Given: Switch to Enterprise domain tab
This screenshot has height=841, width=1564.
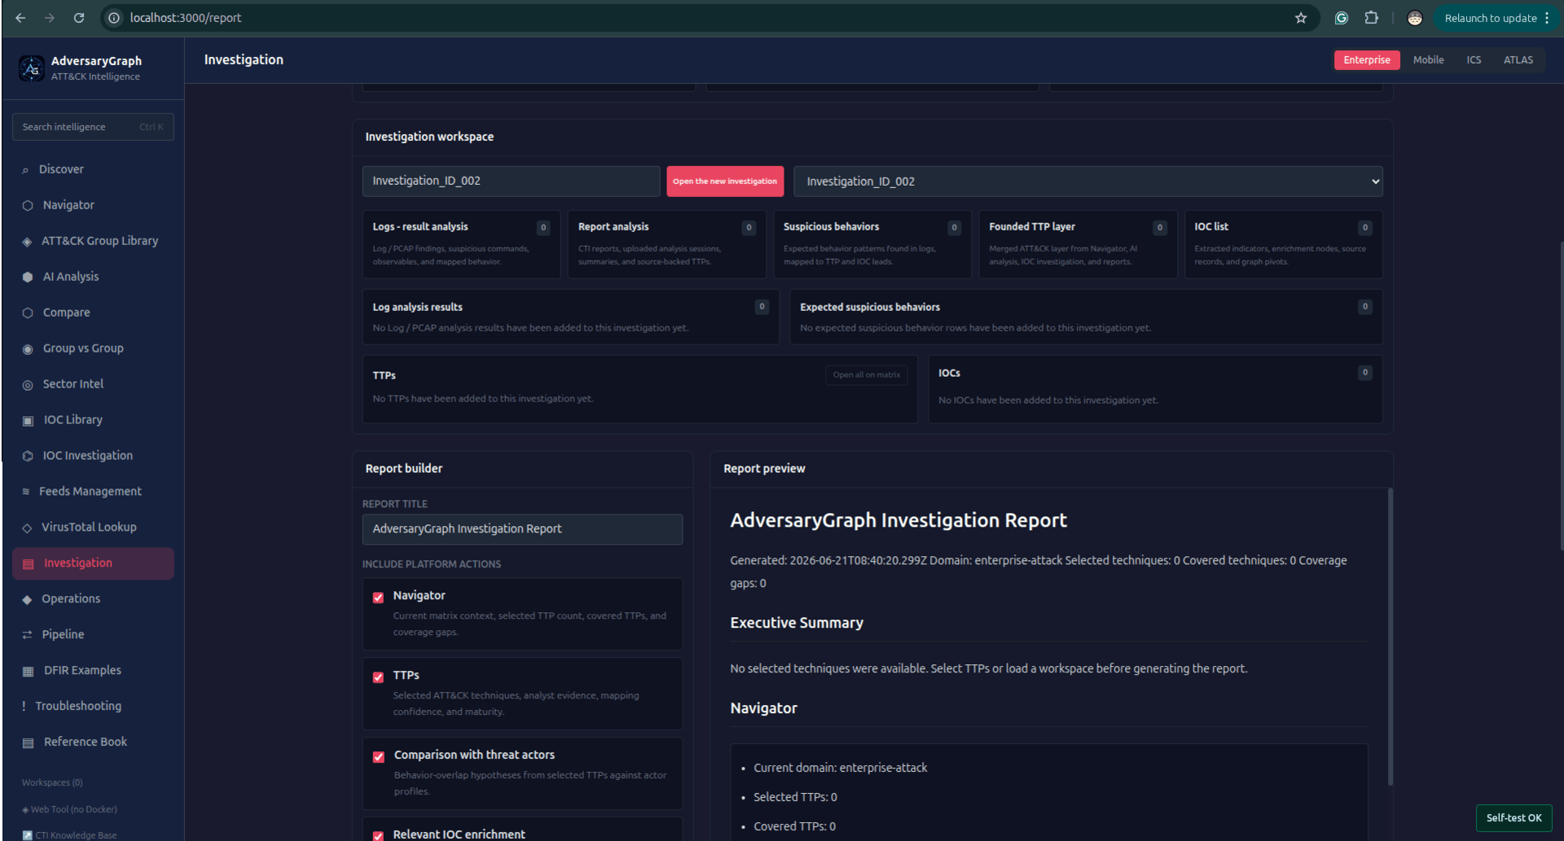Looking at the screenshot, I should click(1367, 60).
